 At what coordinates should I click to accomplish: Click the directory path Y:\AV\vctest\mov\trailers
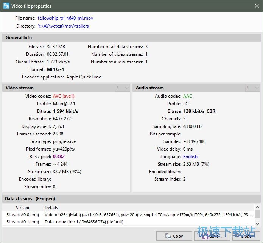(63, 26)
